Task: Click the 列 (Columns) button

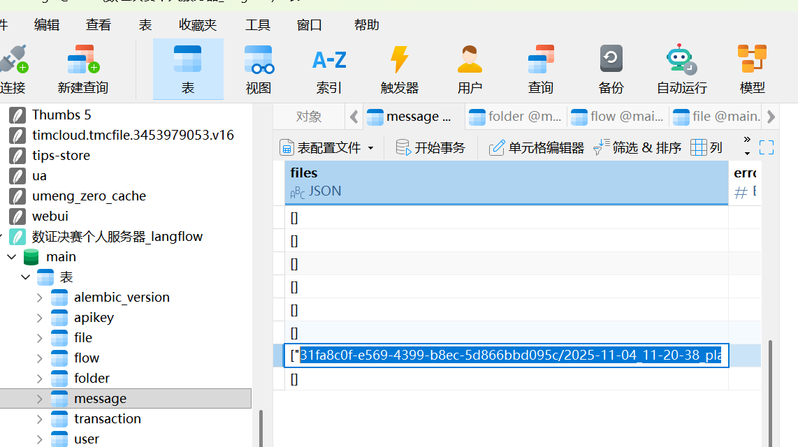Action: 707,147
